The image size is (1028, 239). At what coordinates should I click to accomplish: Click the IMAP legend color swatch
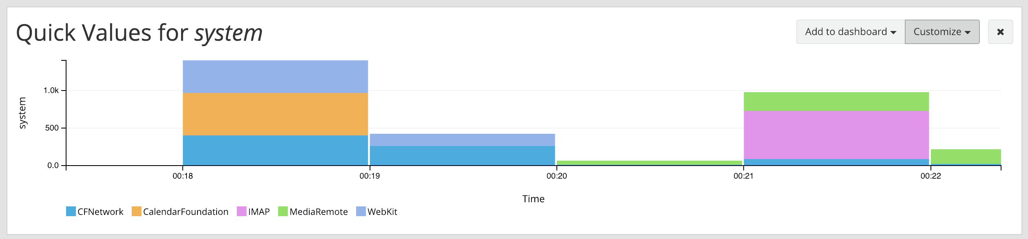click(242, 212)
